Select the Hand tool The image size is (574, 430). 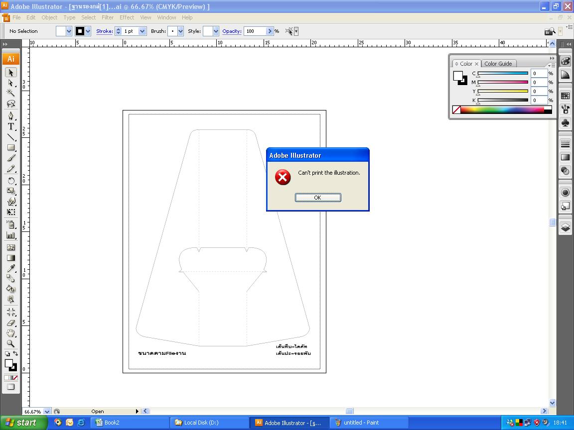pyautogui.click(x=10, y=333)
